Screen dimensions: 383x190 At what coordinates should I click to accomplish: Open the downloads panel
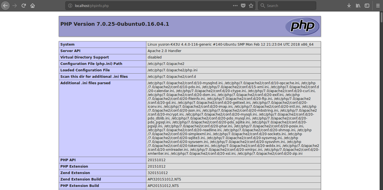[x=349, y=6]
